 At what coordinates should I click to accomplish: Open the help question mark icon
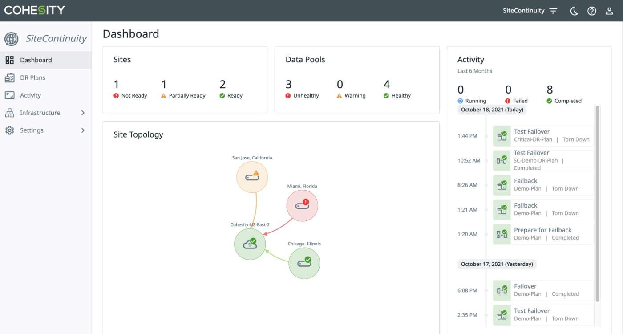[x=591, y=11]
